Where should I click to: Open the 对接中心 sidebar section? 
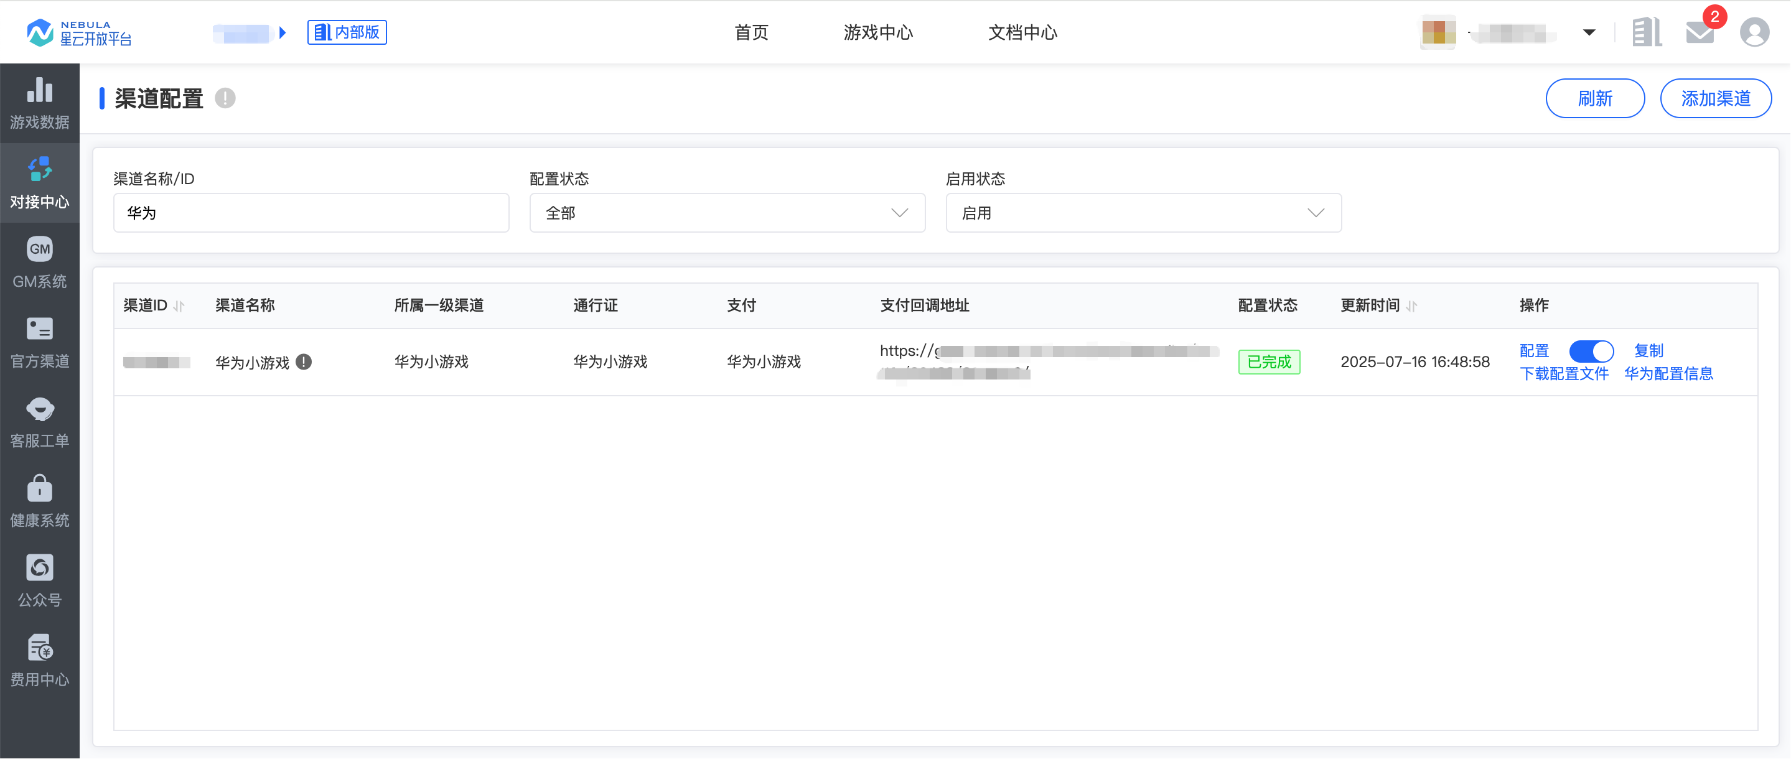[40, 184]
